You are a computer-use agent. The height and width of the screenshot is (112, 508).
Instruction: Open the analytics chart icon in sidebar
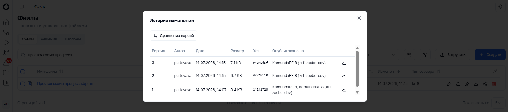(x=6, y=83)
